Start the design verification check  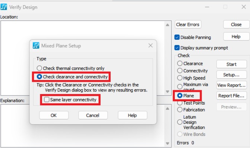(x=231, y=64)
